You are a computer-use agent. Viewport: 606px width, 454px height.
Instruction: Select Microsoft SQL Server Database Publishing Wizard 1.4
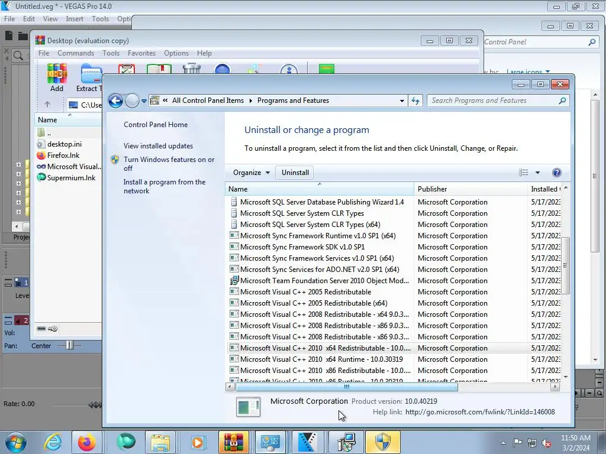394,202
